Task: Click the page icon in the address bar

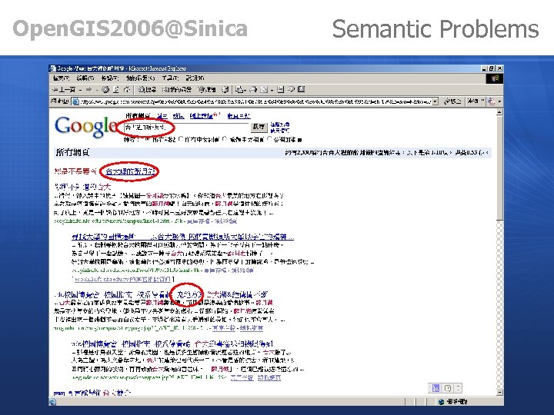Action: click(x=75, y=101)
